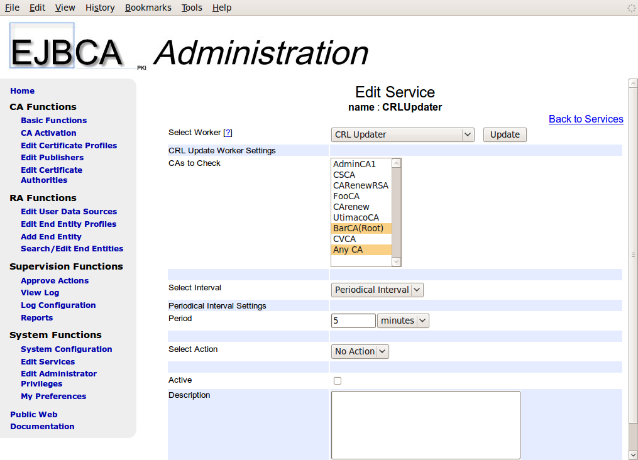The width and height of the screenshot is (638, 460).
Task: Open the Select Worker dropdown
Action: [402, 134]
